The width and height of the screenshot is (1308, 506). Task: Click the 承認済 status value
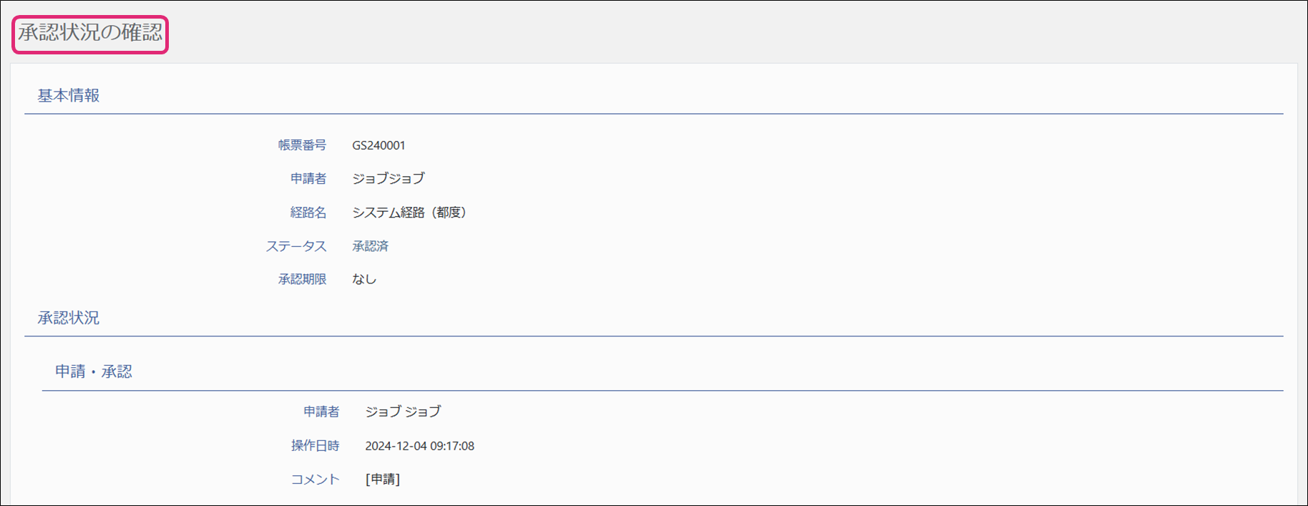point(370,246)
